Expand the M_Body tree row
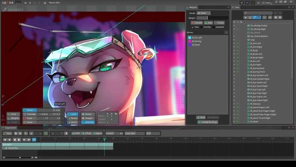The width and height of the screenshot is (296, 167). pyautogui.click(x=234, y=50)
